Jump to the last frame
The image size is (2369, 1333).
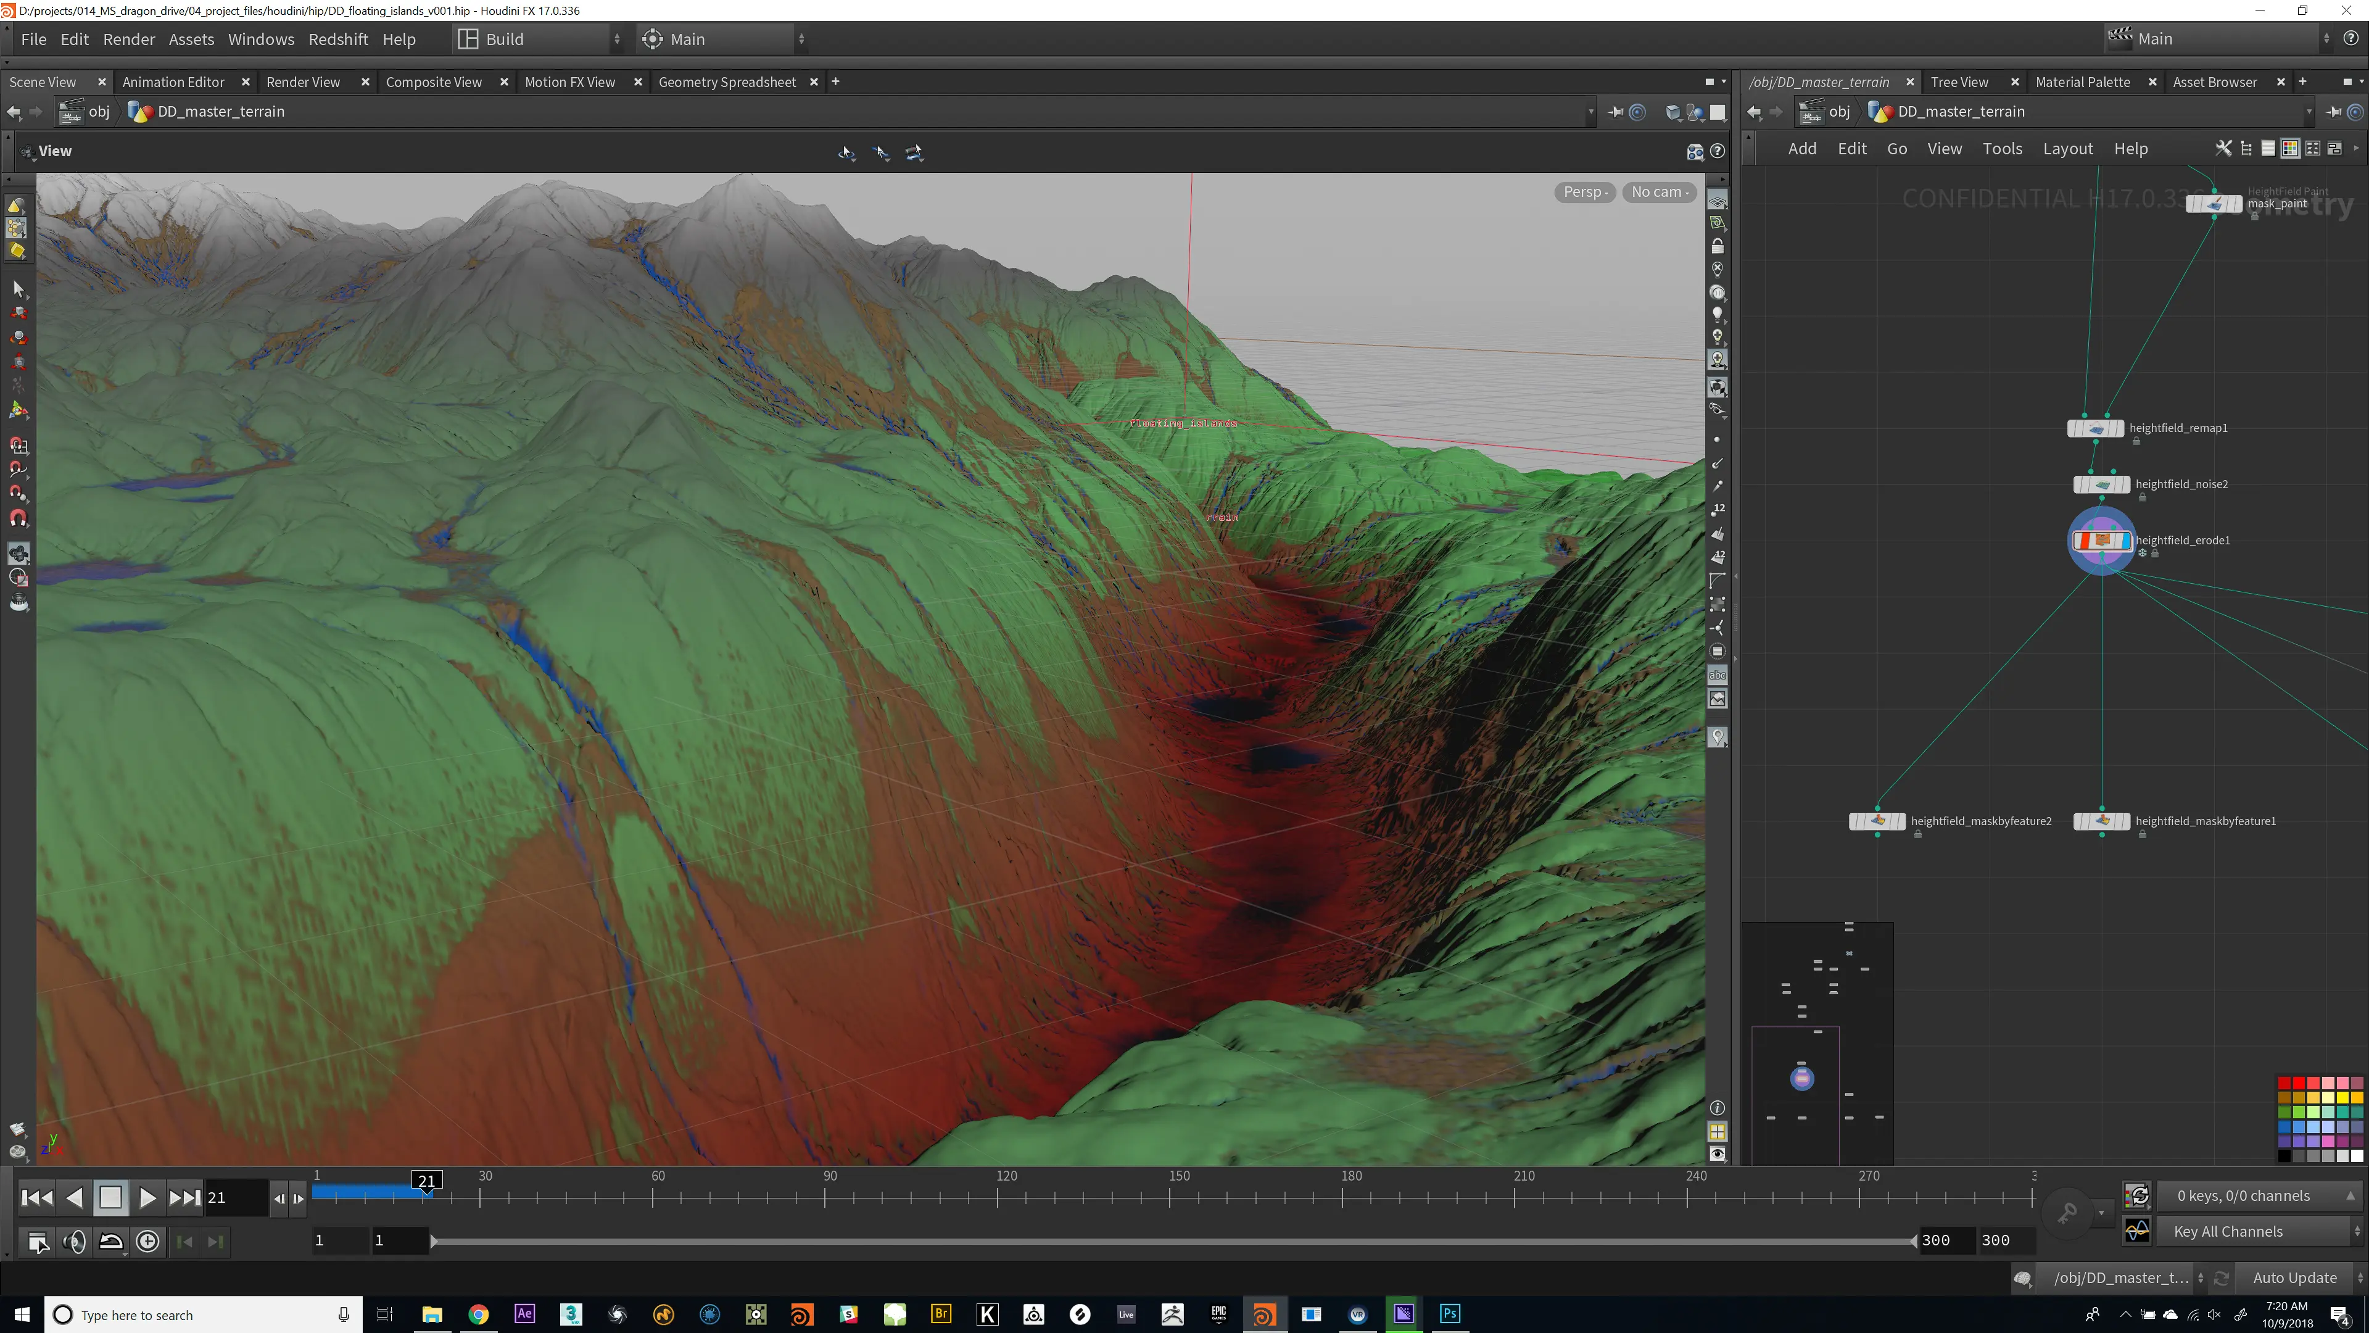coord(184,1197)
